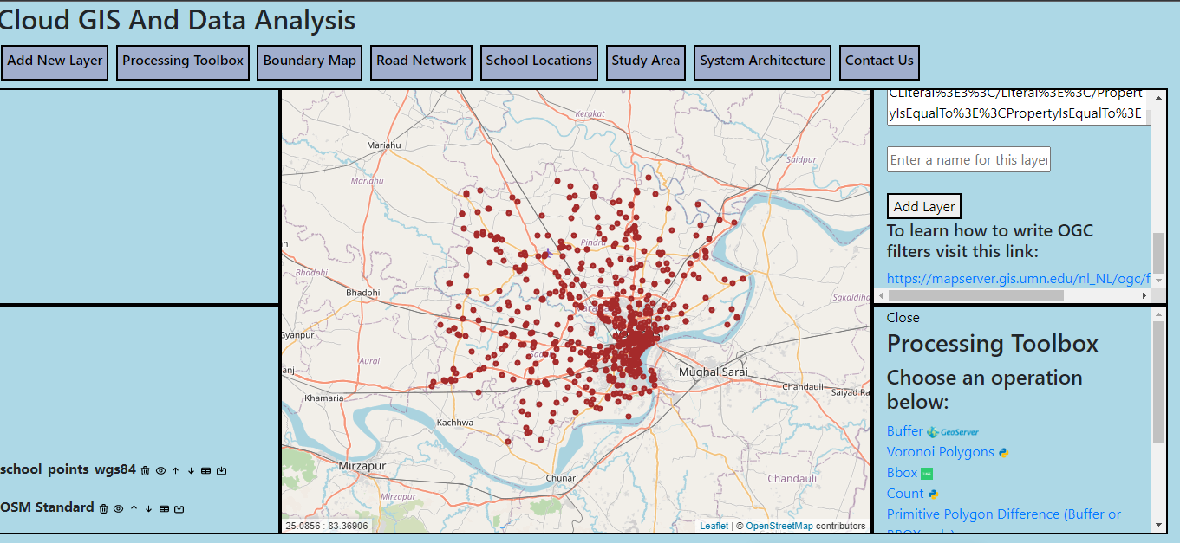Screen dimensions: 1180x543
Task: Hide the OSM Standard basemap layer
Action: [x=118, y=509]
